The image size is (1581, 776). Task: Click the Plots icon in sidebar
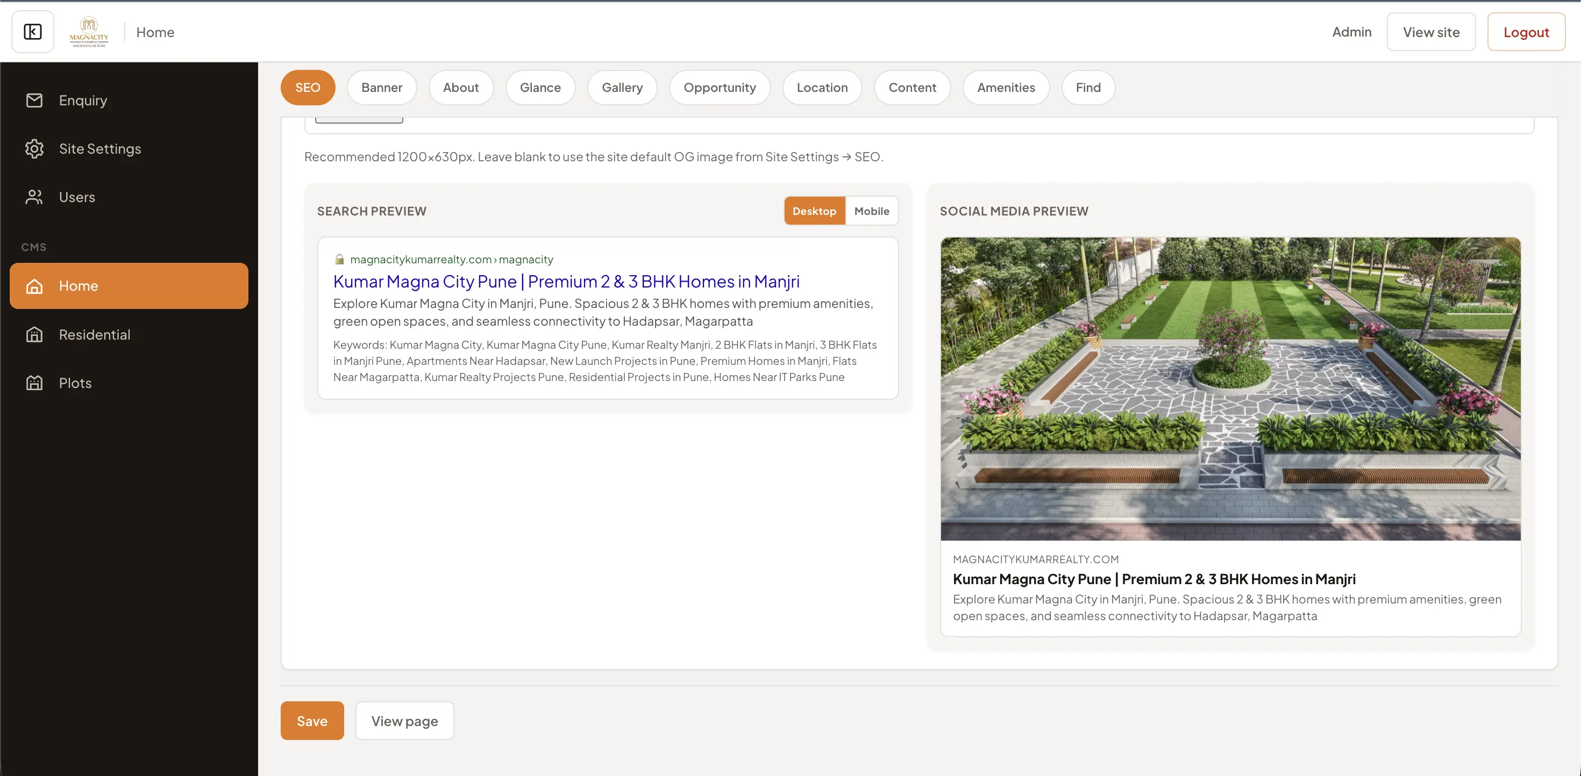coord(34,383)
